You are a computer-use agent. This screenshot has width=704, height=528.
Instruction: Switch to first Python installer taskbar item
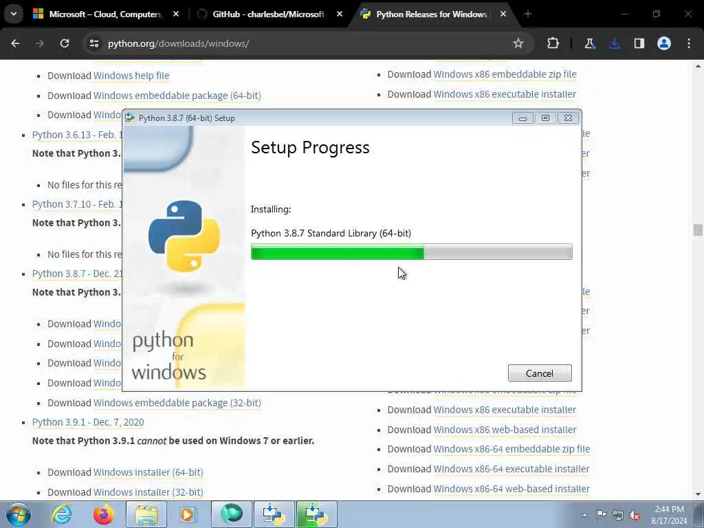click(x=274, y=514)
